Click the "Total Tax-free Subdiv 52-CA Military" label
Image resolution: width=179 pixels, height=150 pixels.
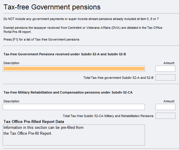(x=108, y=116)
